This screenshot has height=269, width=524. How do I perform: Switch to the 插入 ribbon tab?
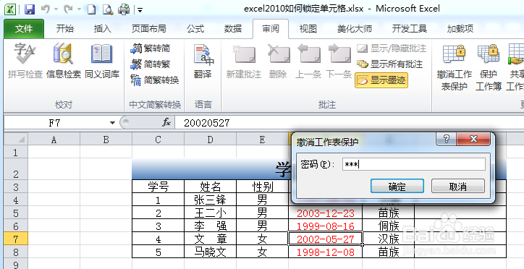point(102,29)
